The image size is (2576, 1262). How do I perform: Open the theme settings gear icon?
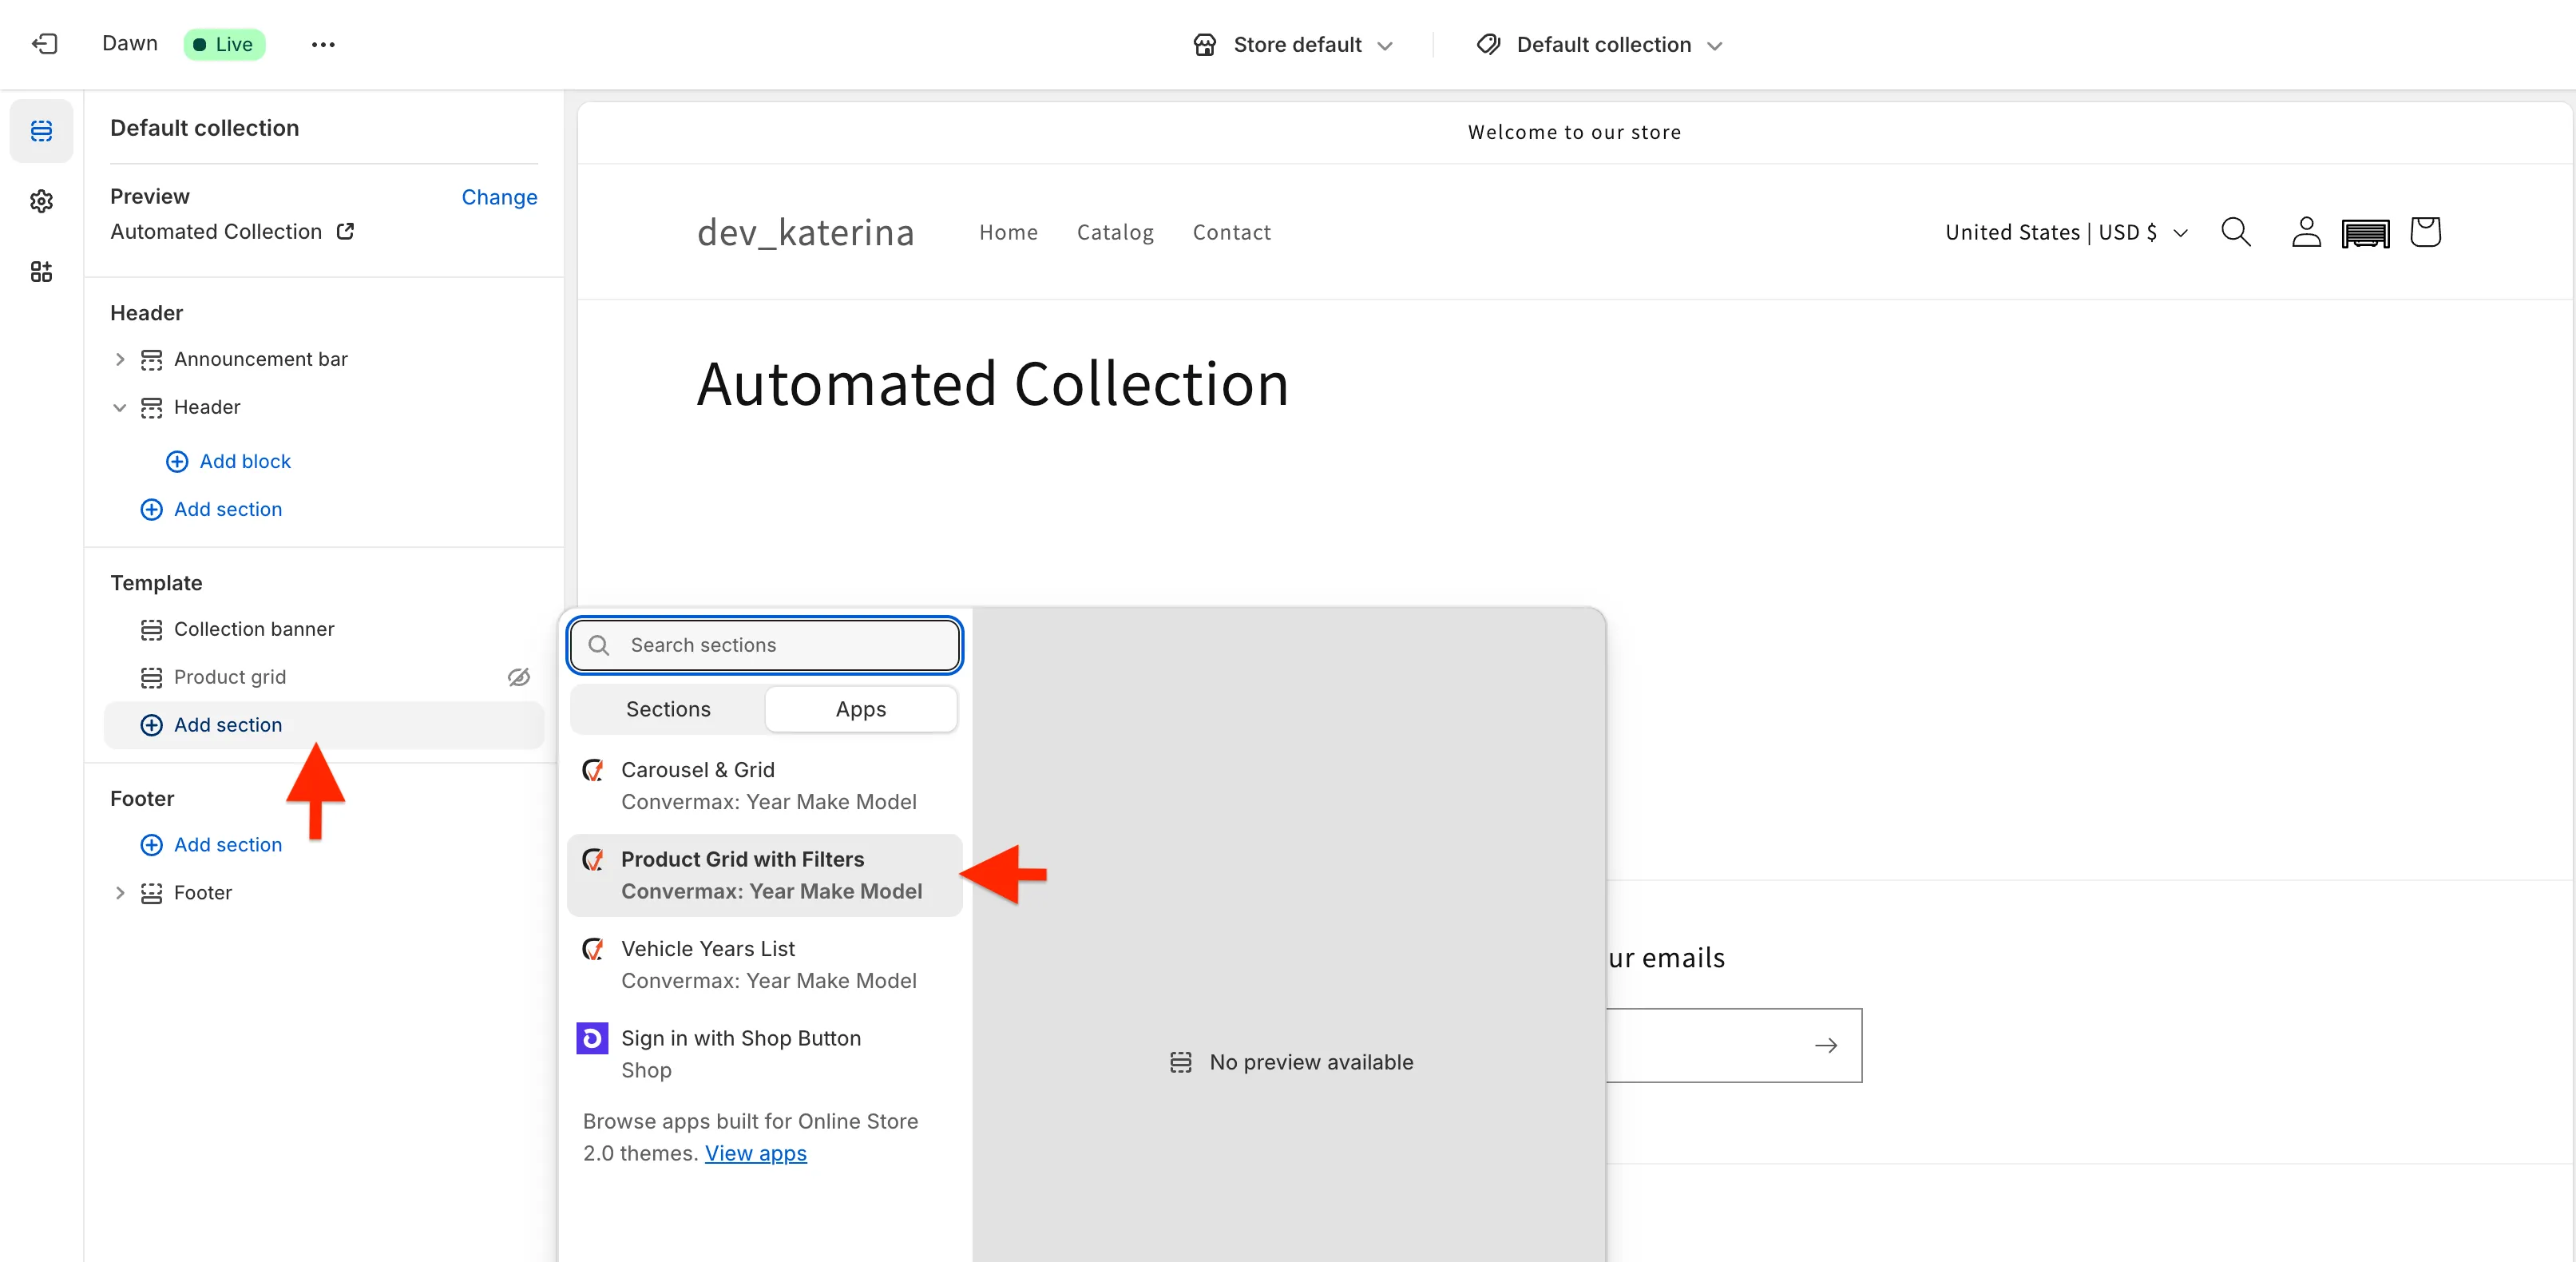(x=41, y=201)
